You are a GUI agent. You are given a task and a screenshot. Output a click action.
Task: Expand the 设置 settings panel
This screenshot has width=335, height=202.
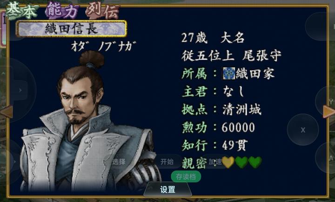(167, 189)
